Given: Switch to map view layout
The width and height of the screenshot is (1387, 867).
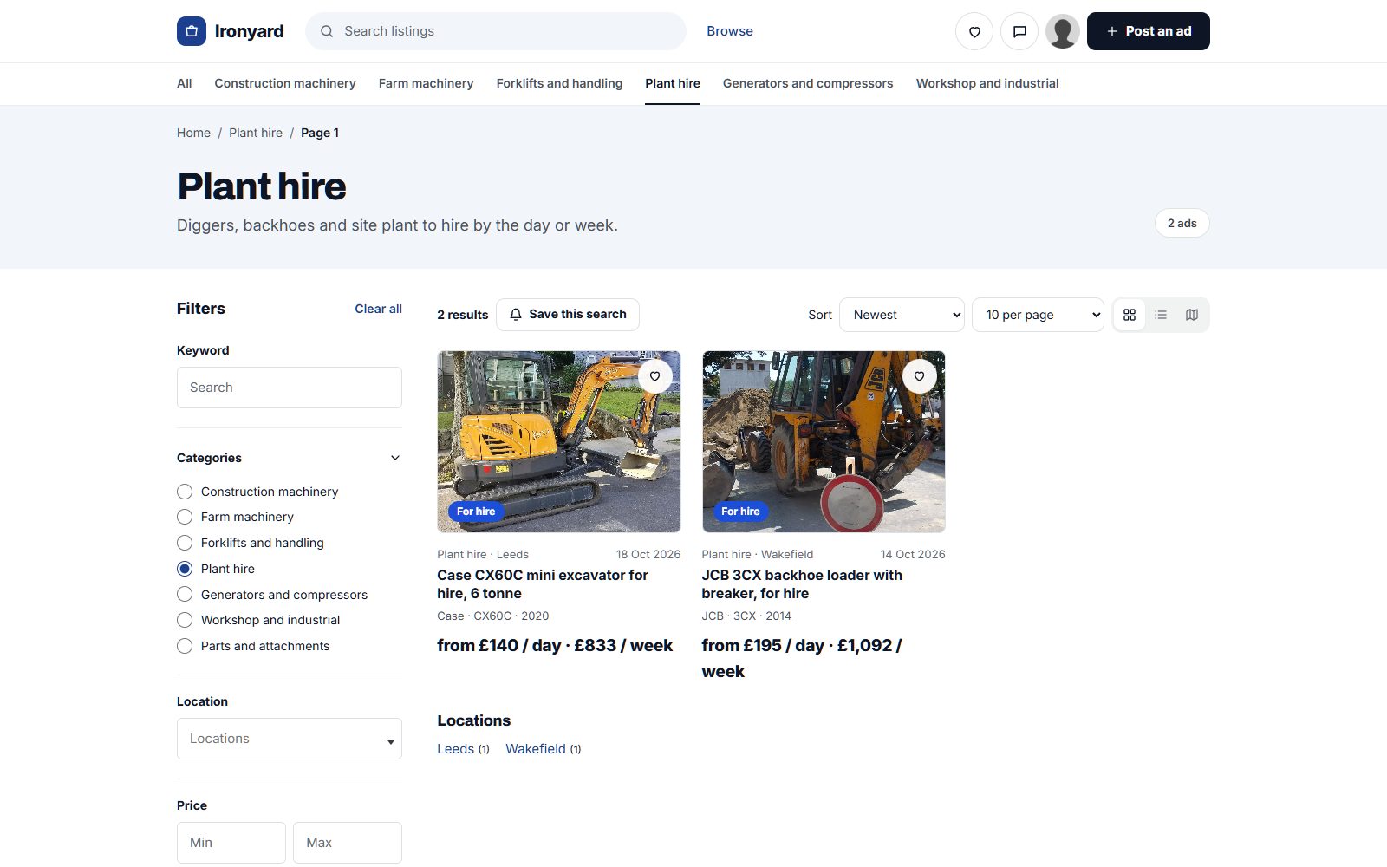Looking at the screenshot, I should [x=1192, y=315].
